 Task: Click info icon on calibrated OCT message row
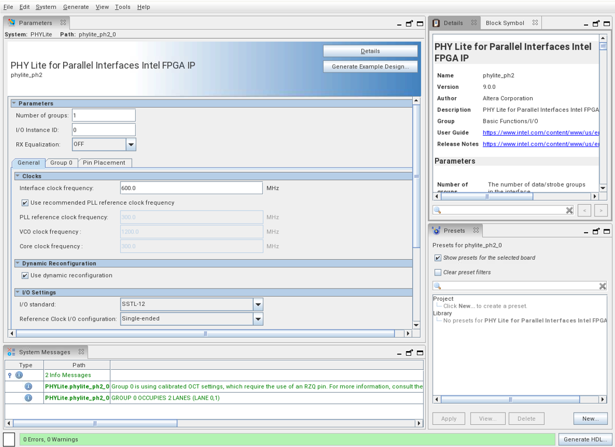pyautogui.click(x=28, y=387)
